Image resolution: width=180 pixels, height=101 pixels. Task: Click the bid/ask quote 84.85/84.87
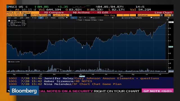coord(110,7)
